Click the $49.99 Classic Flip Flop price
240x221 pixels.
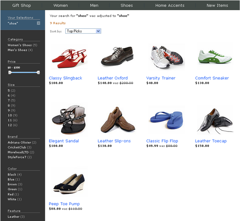(152, 146)
